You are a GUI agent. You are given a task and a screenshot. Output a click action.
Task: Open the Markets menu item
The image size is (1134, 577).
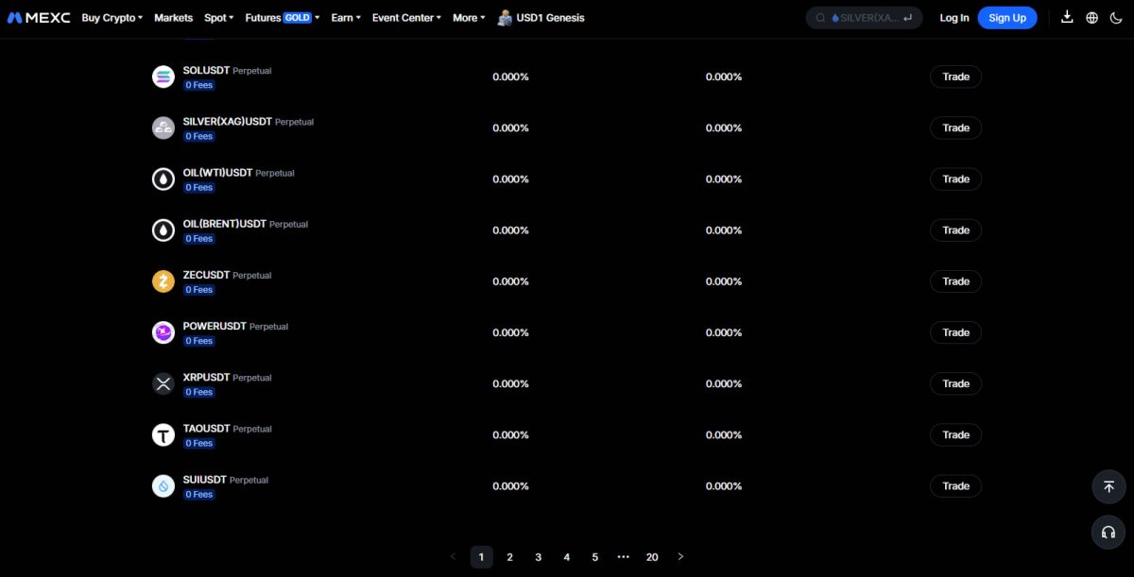point(173,17)
